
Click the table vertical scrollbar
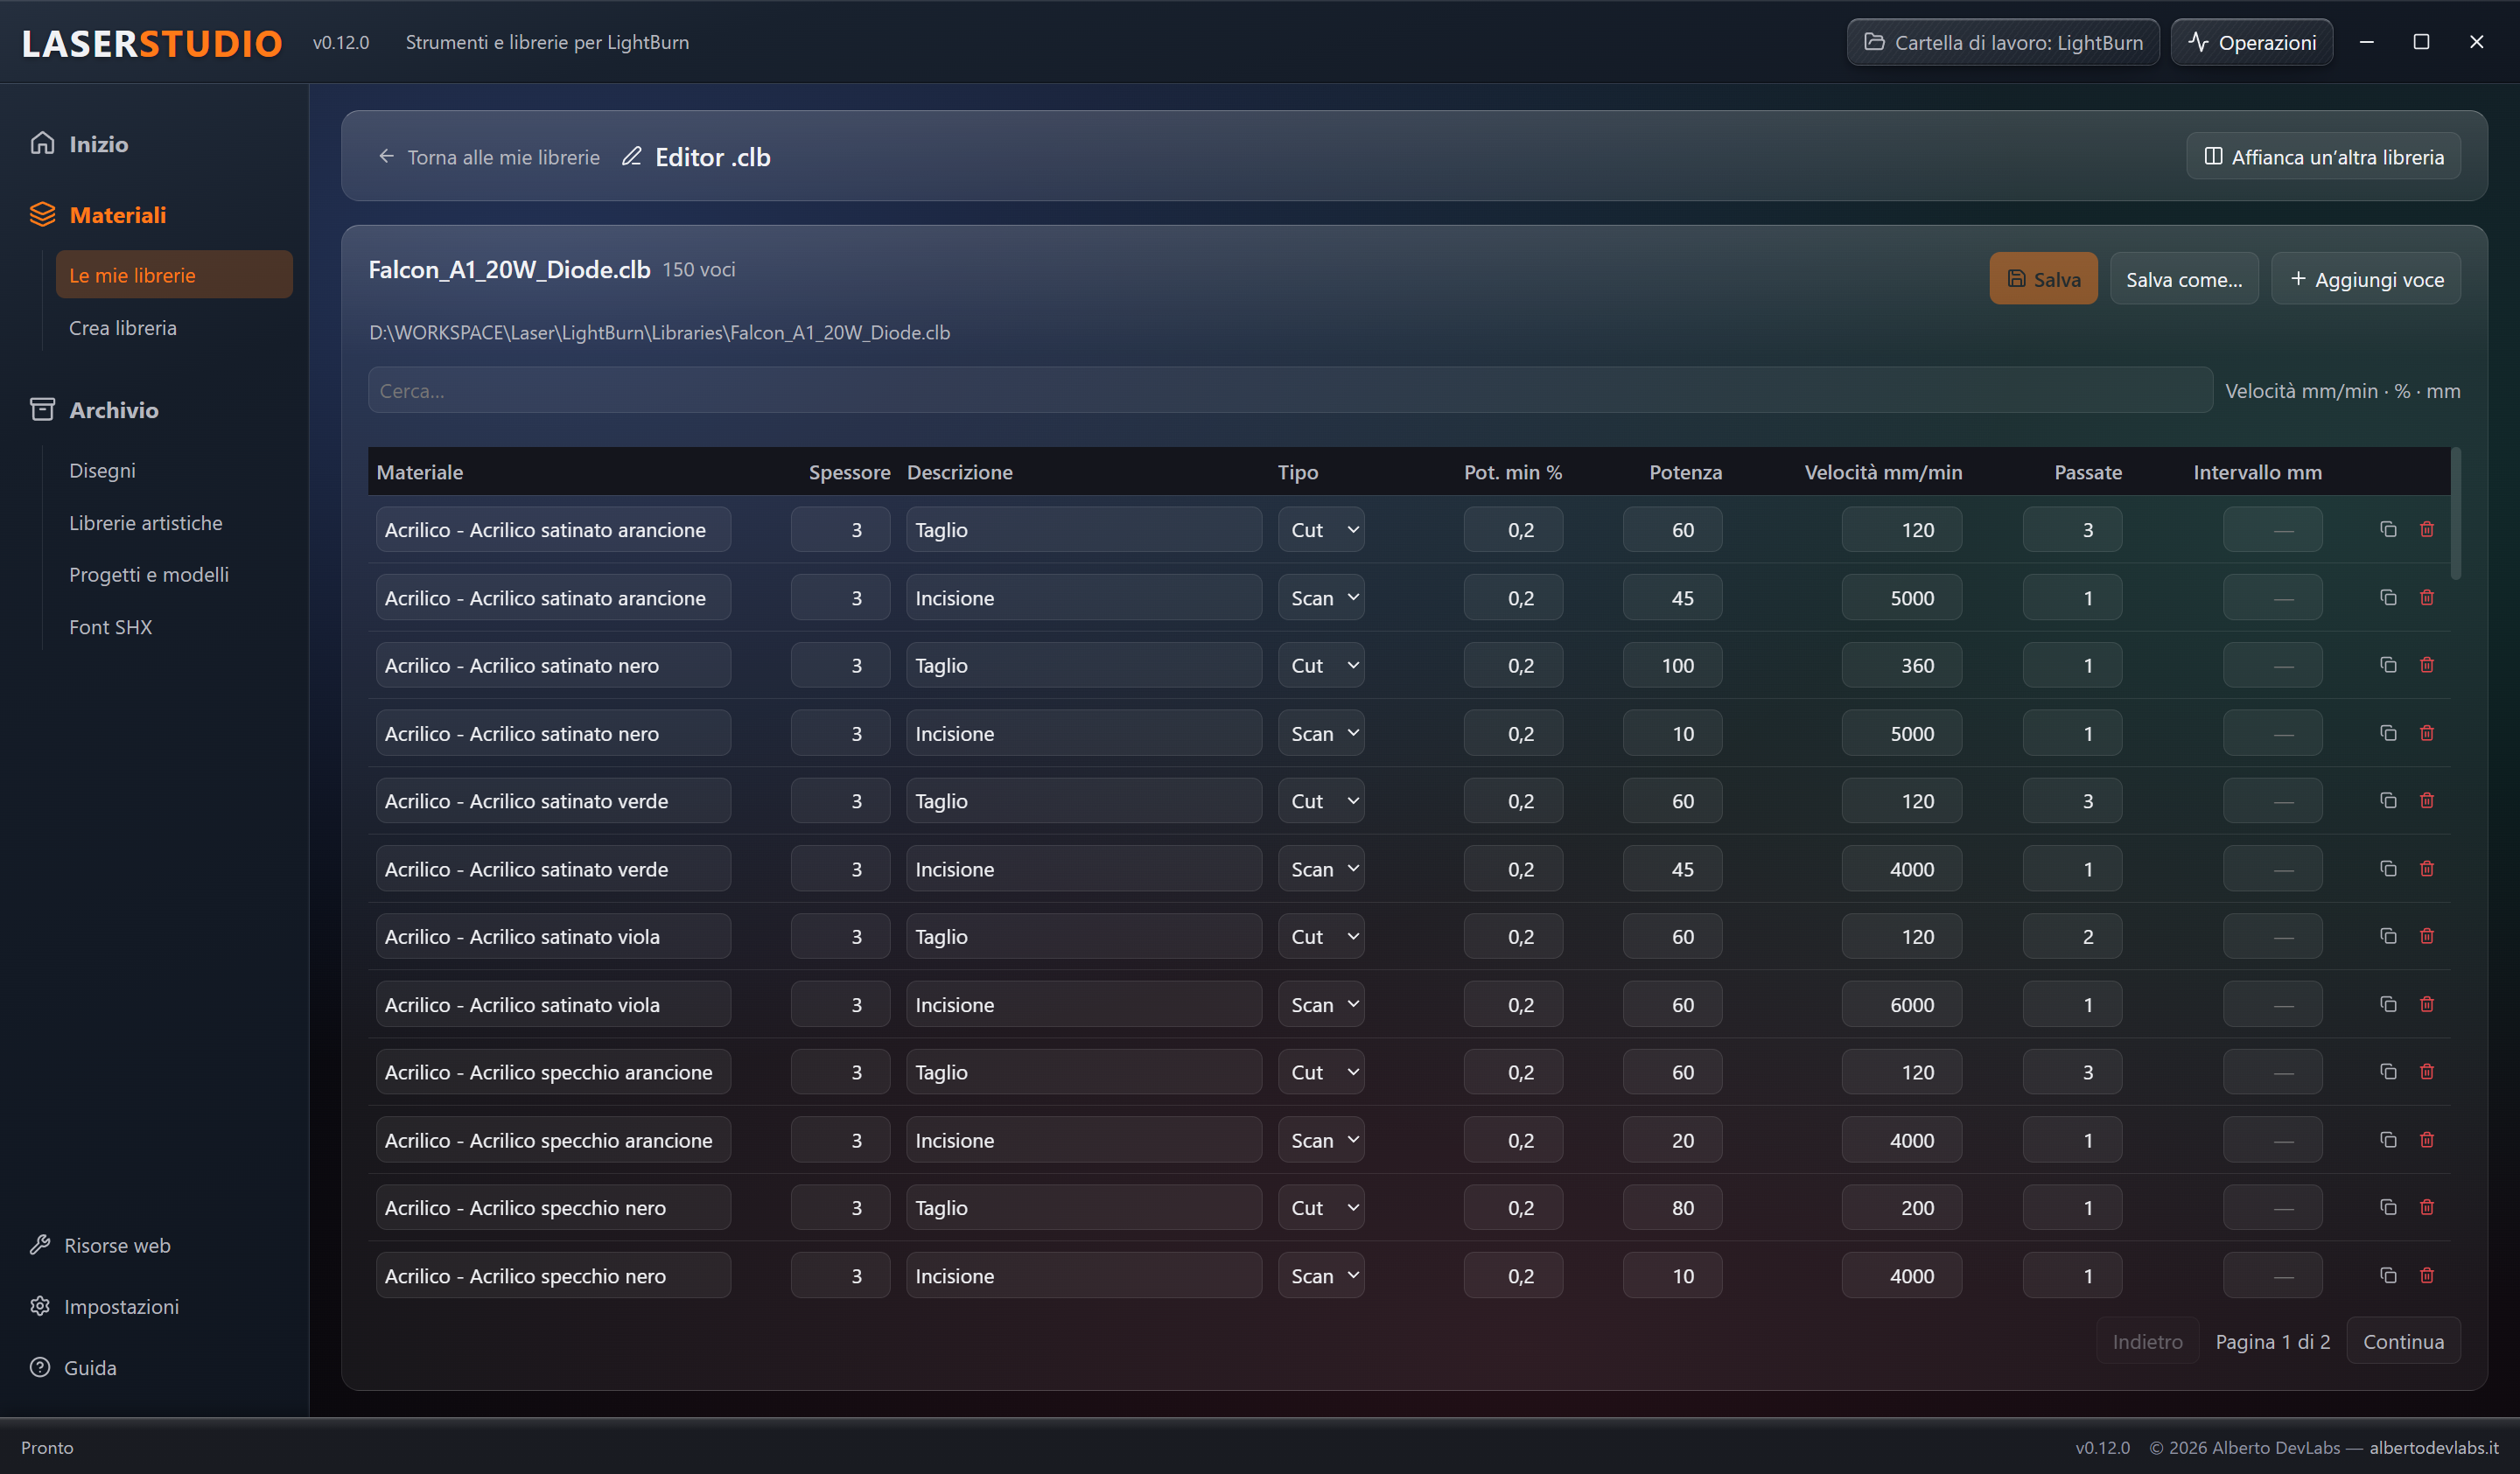point(2456,514)
